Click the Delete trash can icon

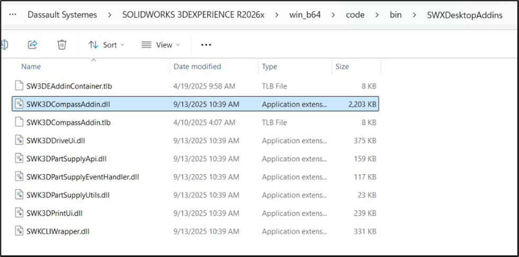click(x=62, y=44)
